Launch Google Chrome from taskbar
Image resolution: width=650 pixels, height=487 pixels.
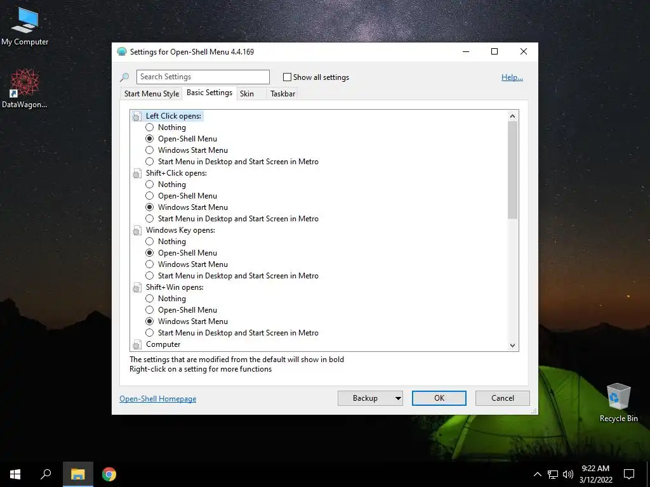[x=109, y=474]
